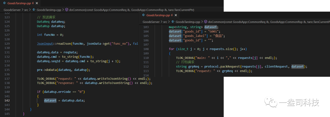
Task: Click line number 142 in the main editor gutter
Action: [x=7, y=101]
